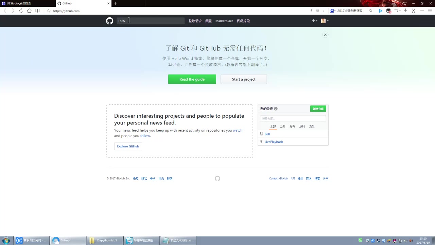Open Marketplace in GitHub header
The width and height of the screenshot is (435, 245).
point(224,21)
